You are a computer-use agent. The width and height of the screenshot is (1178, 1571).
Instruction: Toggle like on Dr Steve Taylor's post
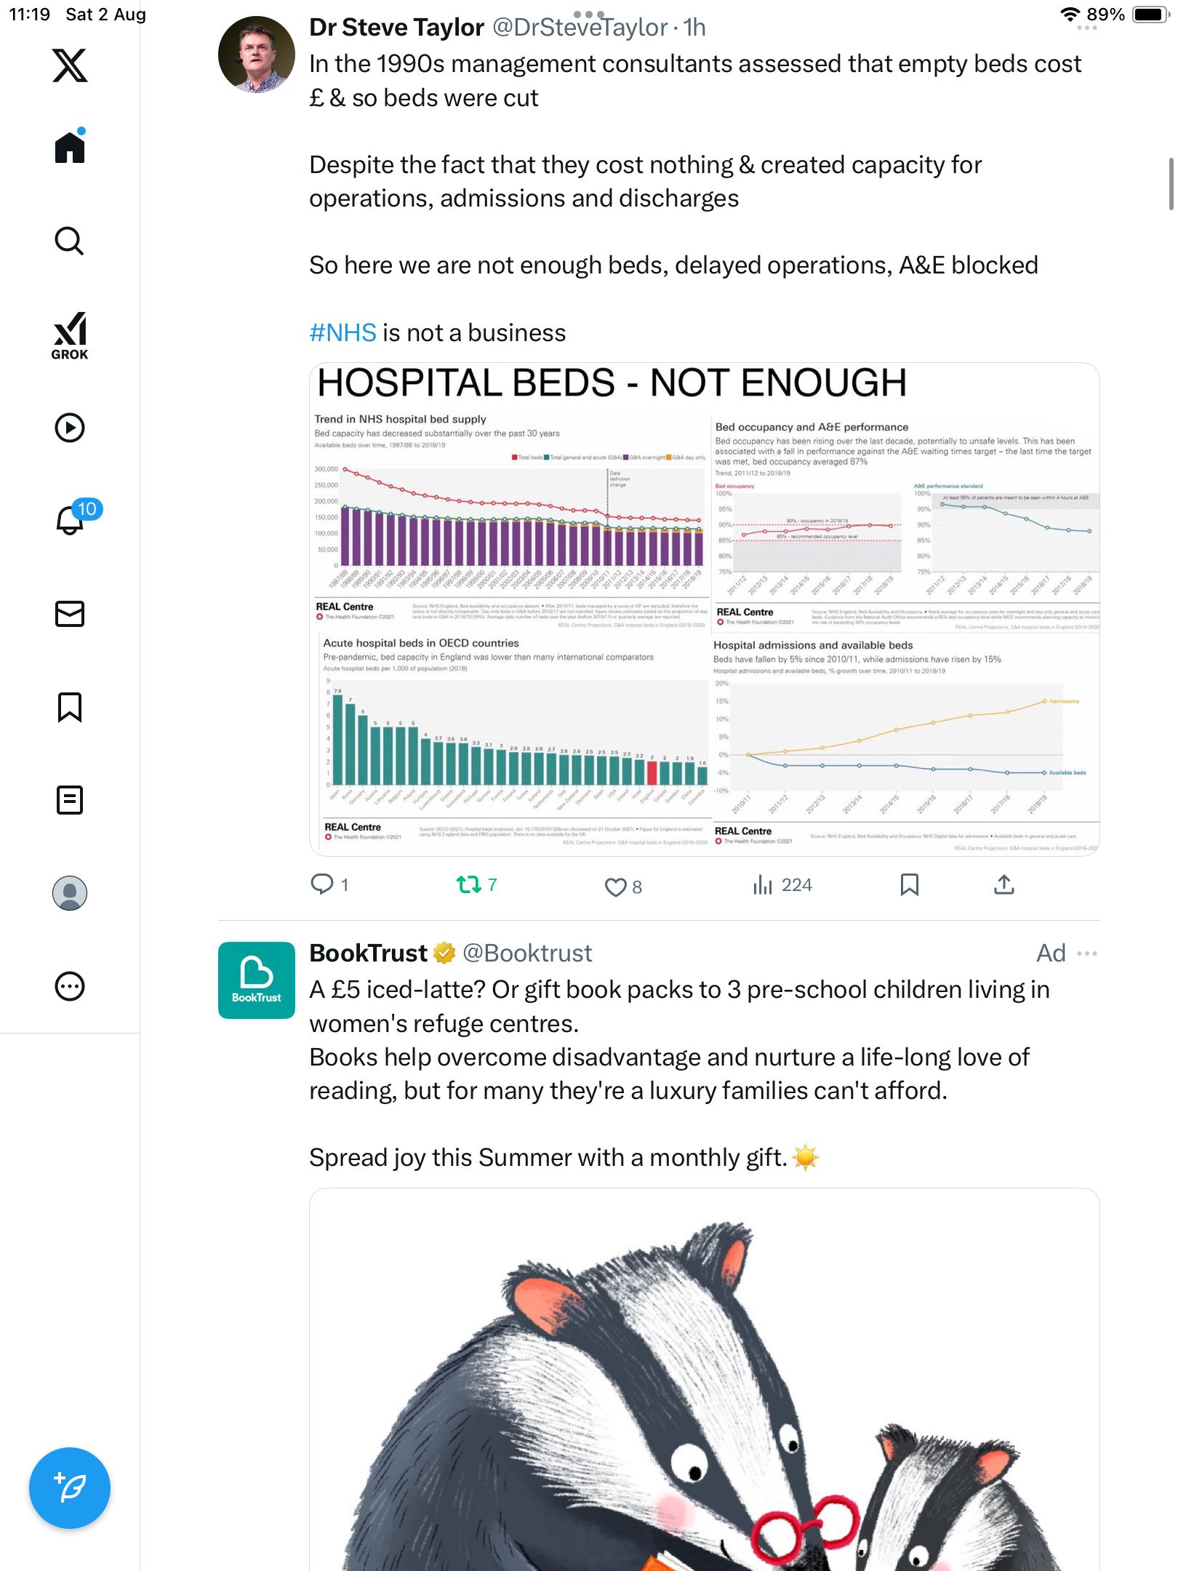(616, 887)
